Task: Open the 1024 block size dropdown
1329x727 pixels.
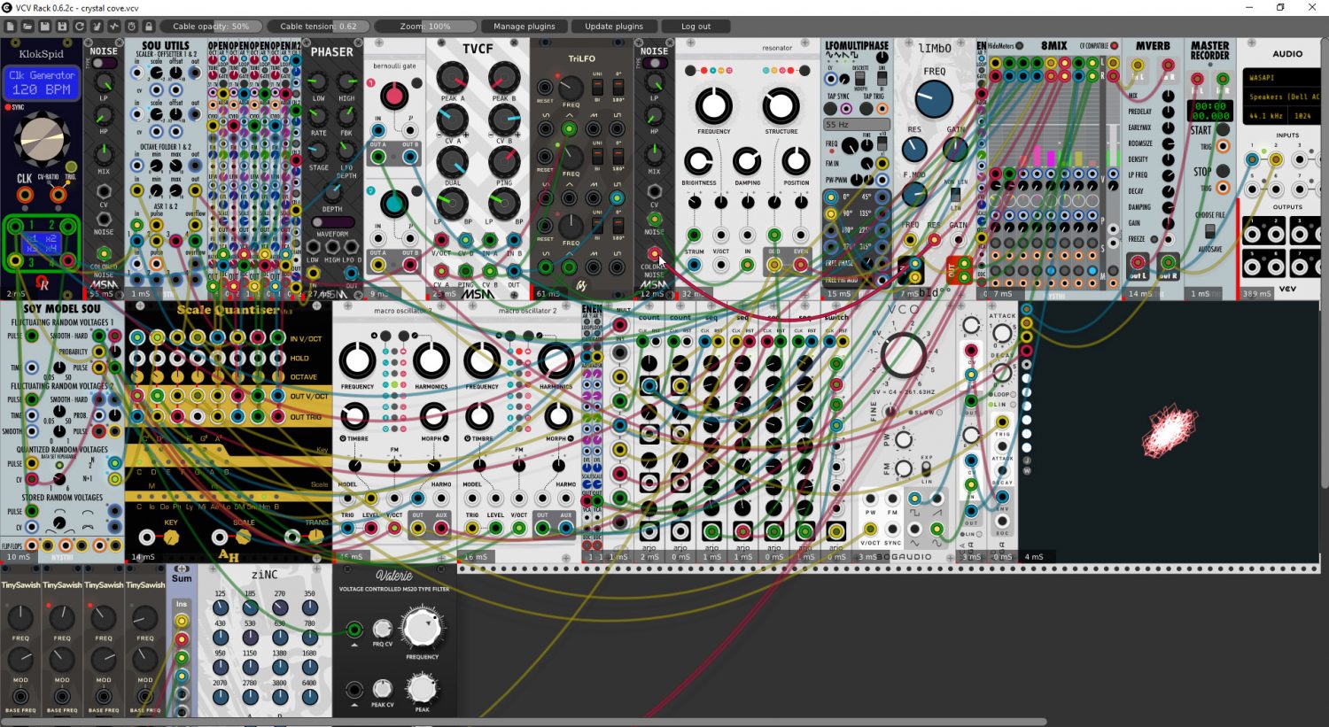Action: [1305, 116]
